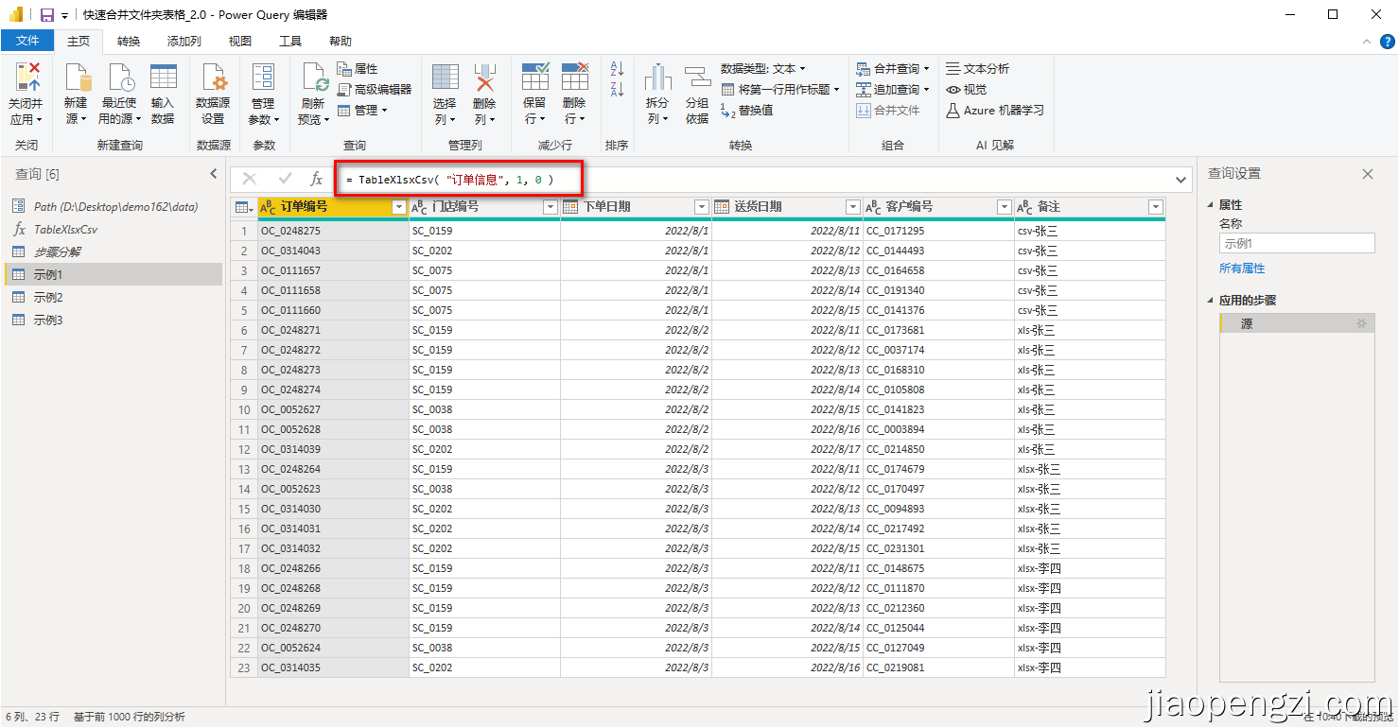1399x728 pixels.
Task: Switch to the Transform (转换) tab
Action: pyautogui.click(x=129, y=42)
